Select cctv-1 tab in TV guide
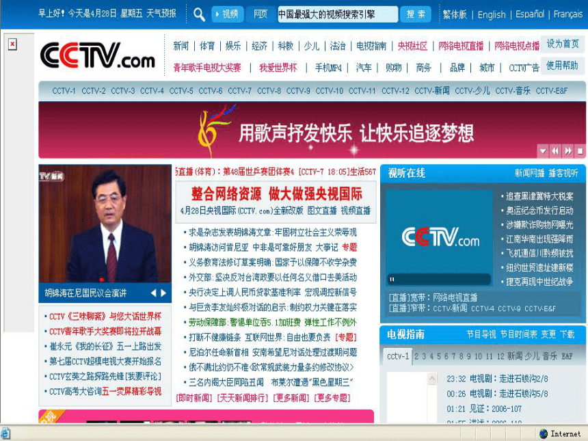 [397, 356]
